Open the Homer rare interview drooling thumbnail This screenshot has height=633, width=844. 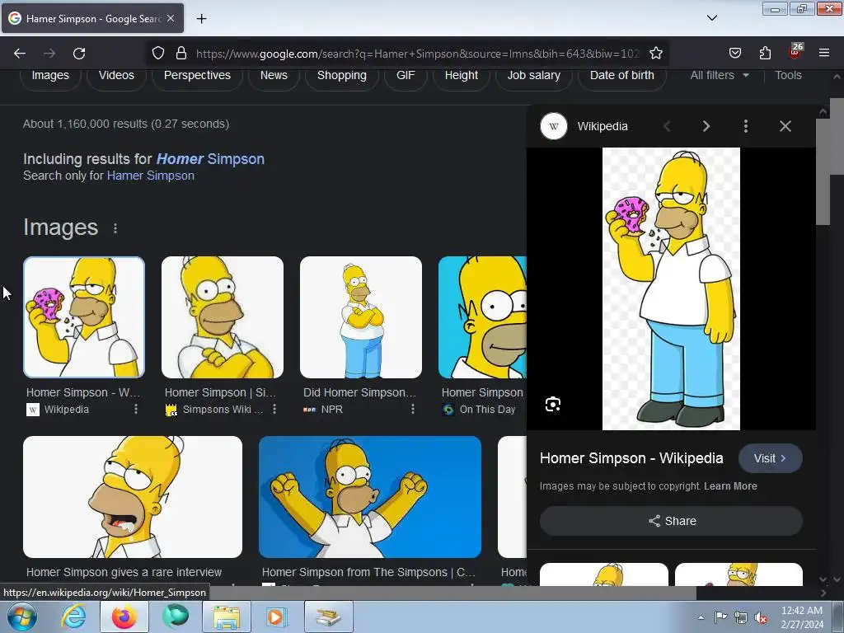(133, 497)
